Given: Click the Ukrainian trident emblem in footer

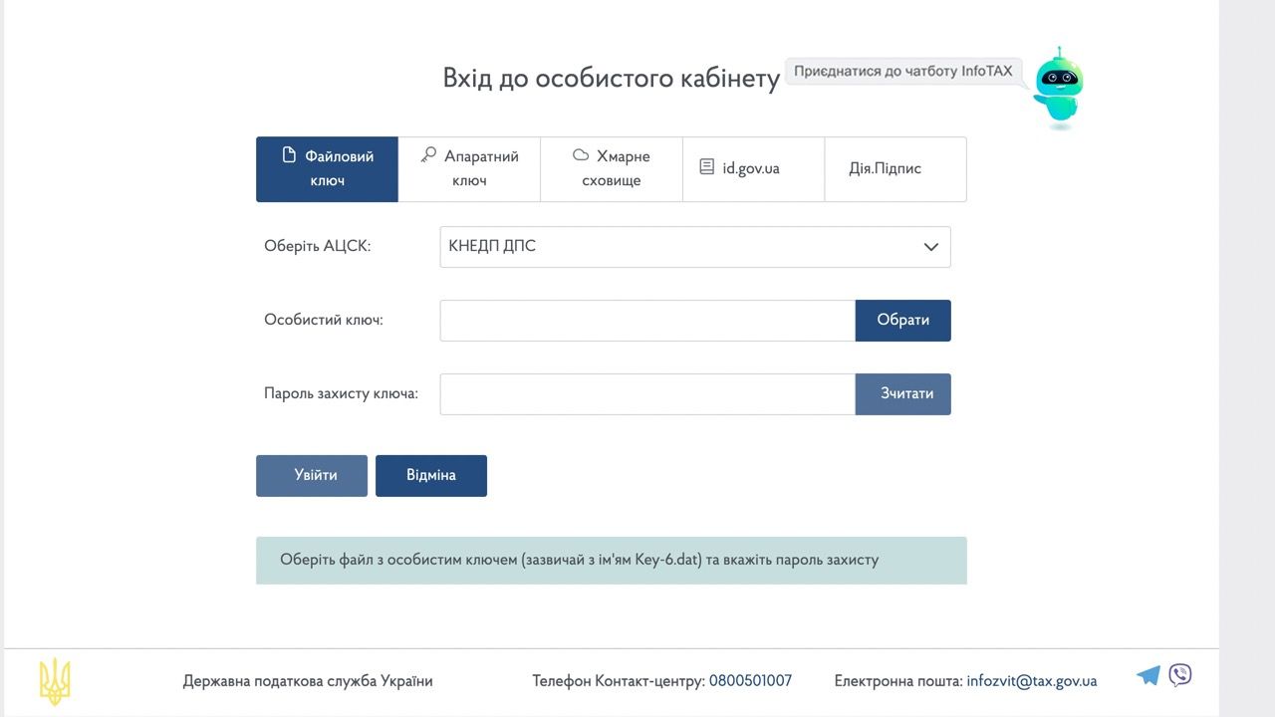Looking at the screenshot, I should coord(55,682).
